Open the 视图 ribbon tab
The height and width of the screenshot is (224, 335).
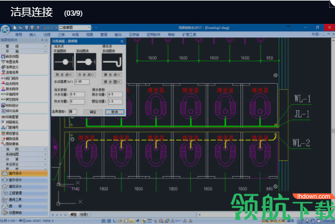point(89,34)
